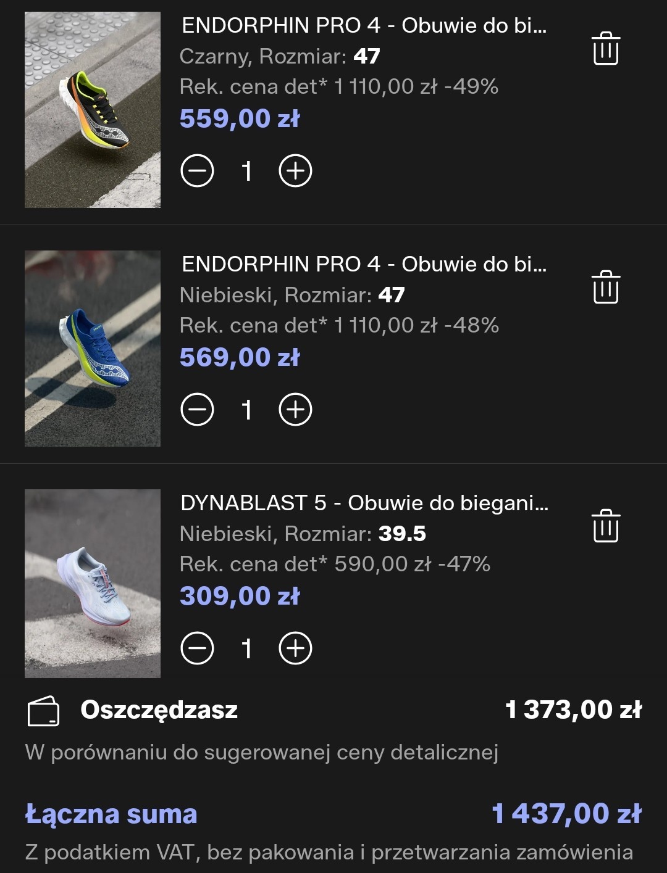Image resolution: width=667 pixels, height=873 pixels.
Task: Increase quantity of black Endorphin Pro 4
Action: tap(296, 171)
